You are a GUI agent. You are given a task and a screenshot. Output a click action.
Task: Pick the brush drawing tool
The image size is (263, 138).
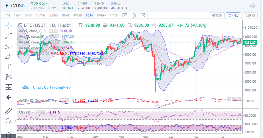[x=9, y=56]
